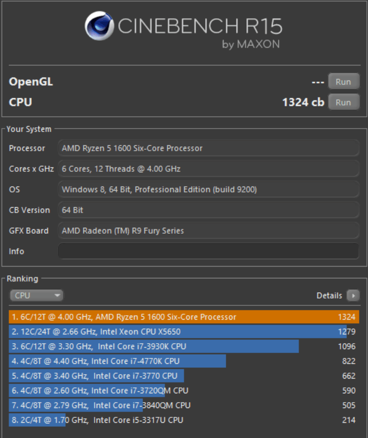The height and width of the screenshot is (438, 368).
Task: Select the Core i7-3840QM ranking entry
Action: tap(184, 405)
